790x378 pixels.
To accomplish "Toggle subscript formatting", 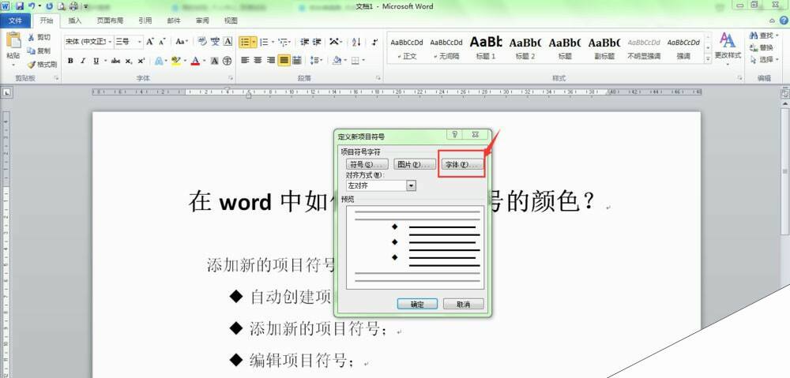I will point(129,61).
